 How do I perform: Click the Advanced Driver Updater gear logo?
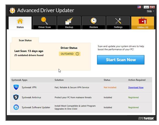pos(12,11)
